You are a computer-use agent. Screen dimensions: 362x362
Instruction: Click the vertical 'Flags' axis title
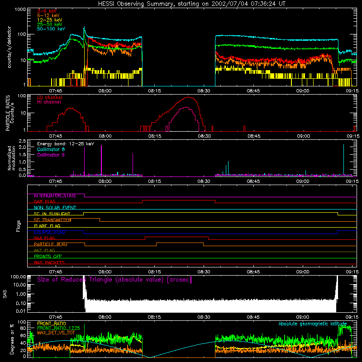point(19,226)
